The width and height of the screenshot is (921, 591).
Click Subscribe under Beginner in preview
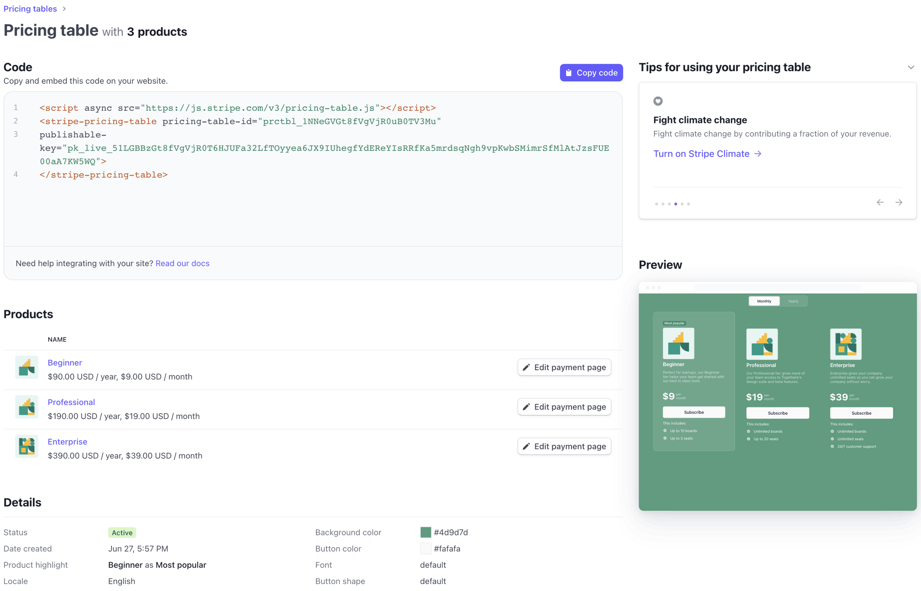coord(694,412)
